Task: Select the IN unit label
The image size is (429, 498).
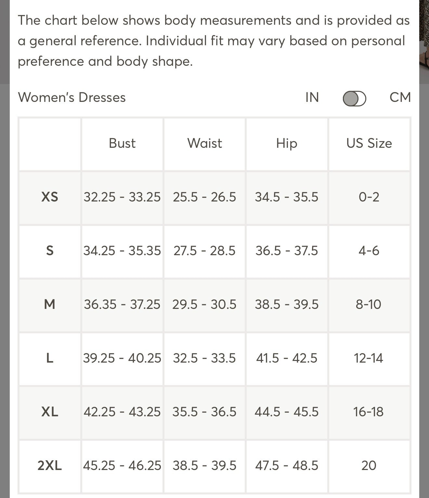Action: (312, 97)
